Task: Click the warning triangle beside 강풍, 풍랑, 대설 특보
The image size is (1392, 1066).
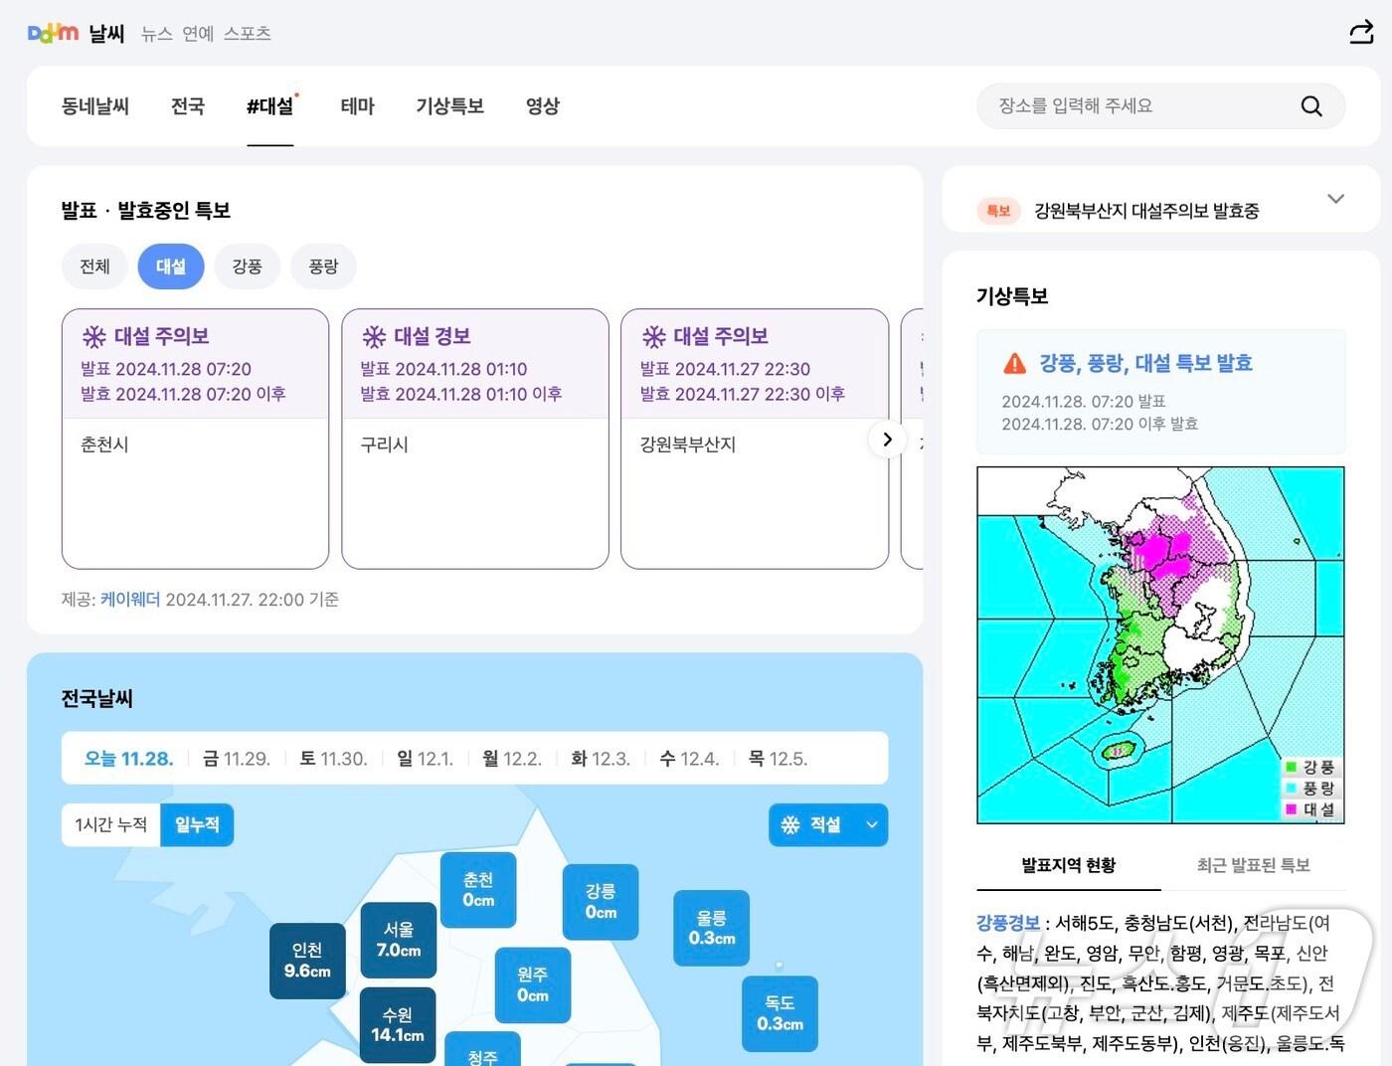Action: point(1012,363)
